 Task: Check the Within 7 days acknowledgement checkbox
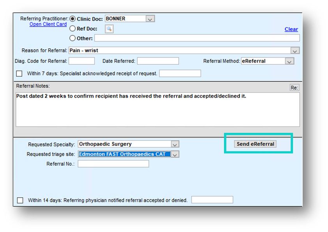point(19,73)
